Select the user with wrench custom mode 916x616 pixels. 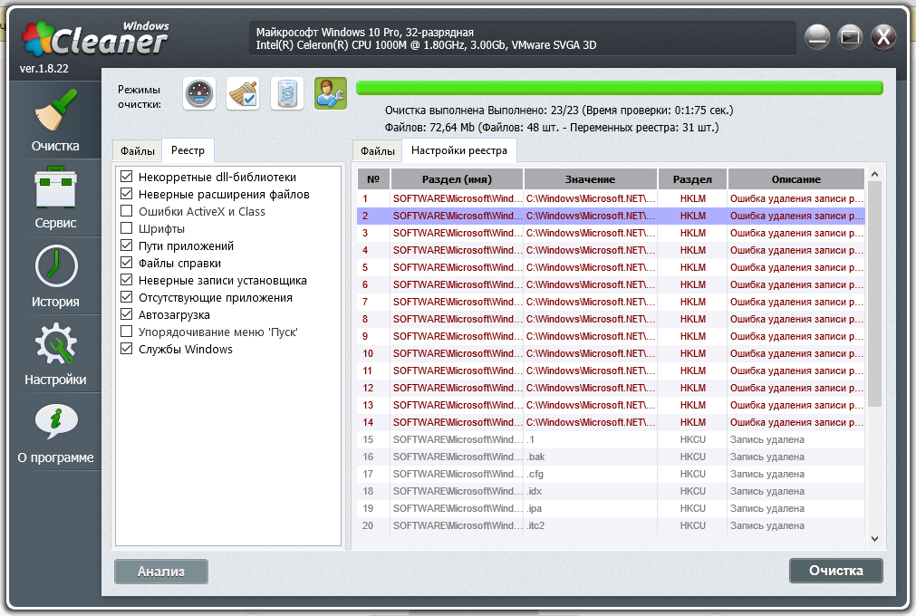point(331,93)
